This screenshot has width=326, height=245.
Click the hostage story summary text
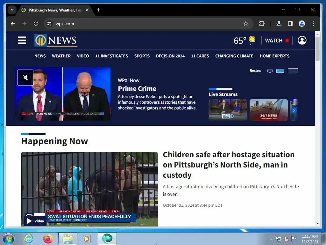(231, 190)
